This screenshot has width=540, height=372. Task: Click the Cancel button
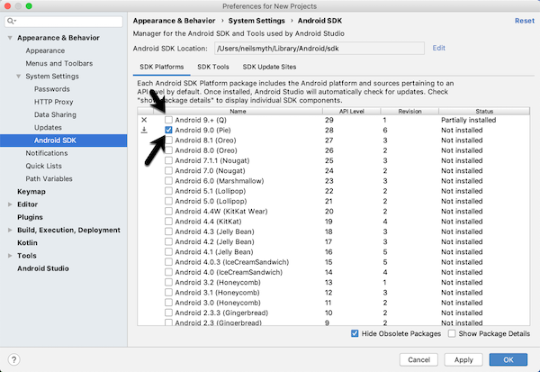click(x=418, y=359)
